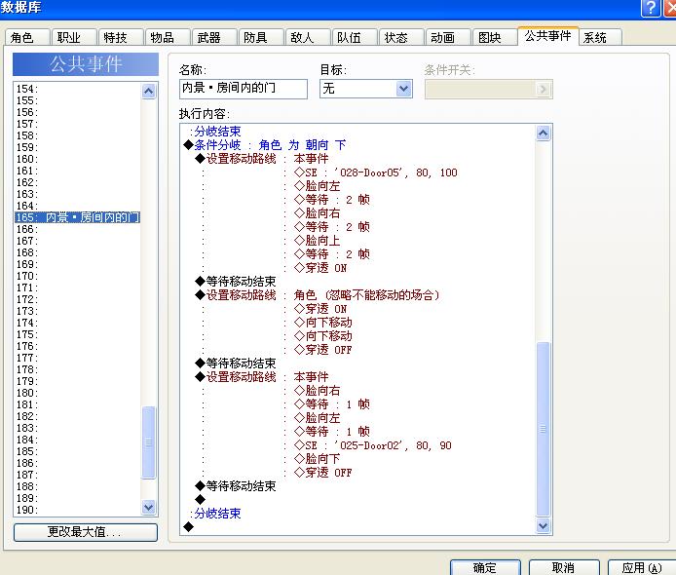Click the 应用(A) button
Screen dimensions: 676x575
[642, 567]
